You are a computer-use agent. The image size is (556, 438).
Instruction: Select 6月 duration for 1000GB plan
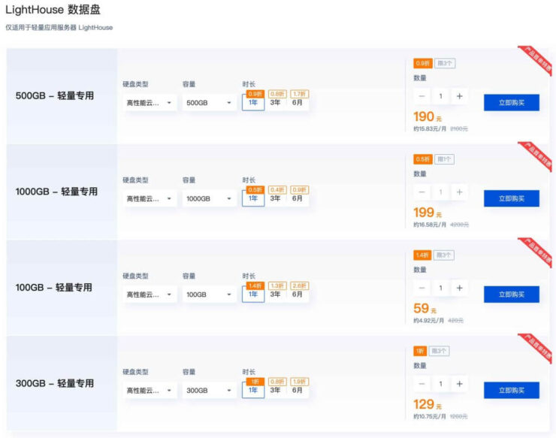pos(297,198)
